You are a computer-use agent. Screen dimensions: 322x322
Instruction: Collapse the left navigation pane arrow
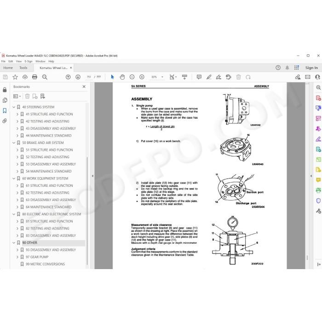pos(92,176)
